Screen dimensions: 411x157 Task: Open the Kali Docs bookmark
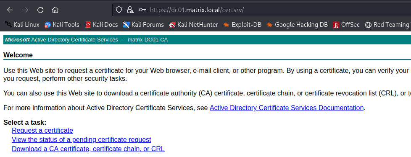(x=101, y=25)
